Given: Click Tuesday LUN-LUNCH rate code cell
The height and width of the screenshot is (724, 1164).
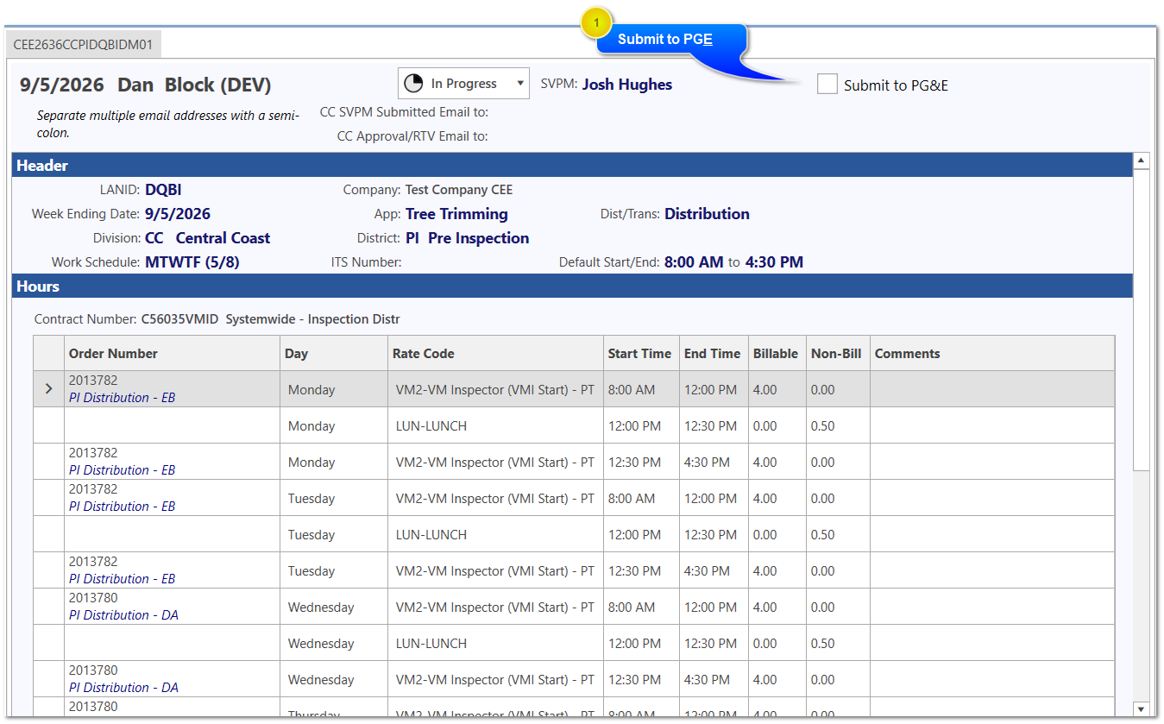Looking at the screenshot, I should [496, 535].
